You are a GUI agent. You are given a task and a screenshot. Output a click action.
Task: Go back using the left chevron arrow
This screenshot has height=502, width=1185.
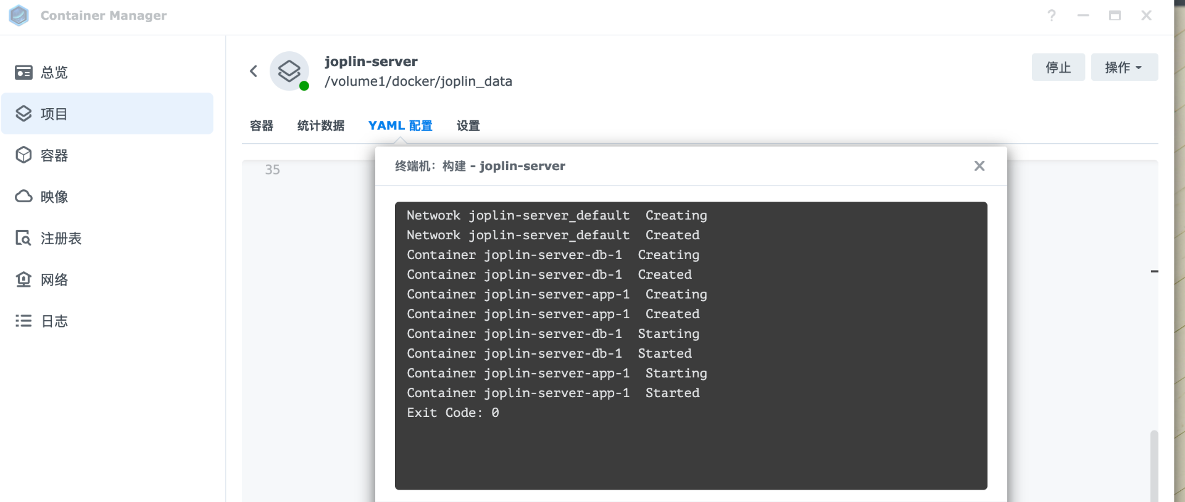(254, 71)
